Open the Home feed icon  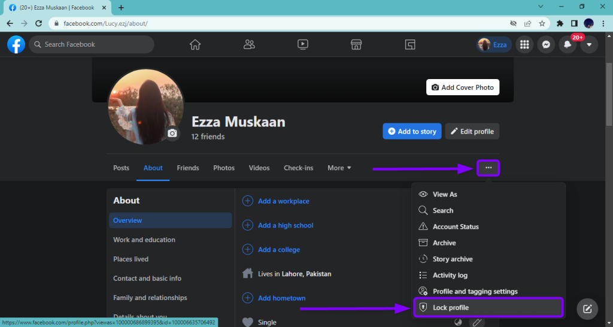point(195,44)
